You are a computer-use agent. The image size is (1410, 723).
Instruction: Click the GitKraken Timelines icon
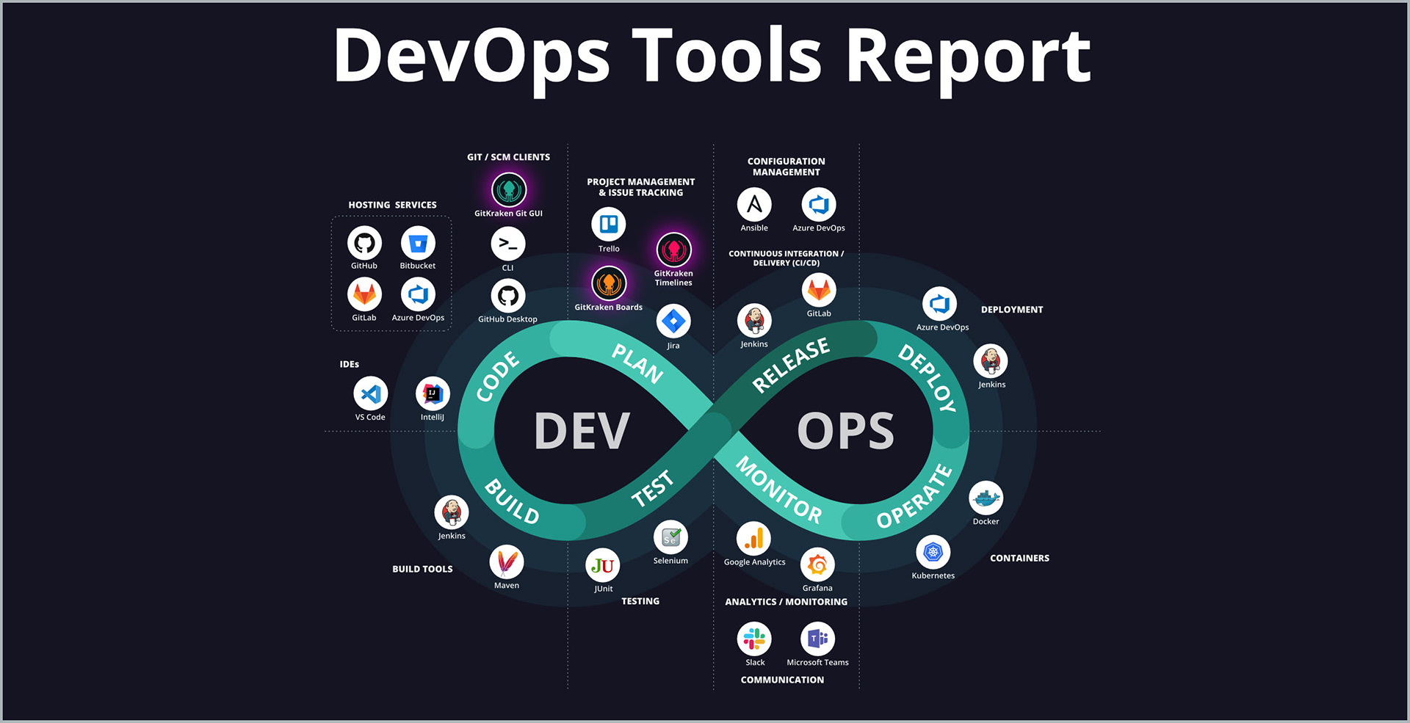coord(673,250)
